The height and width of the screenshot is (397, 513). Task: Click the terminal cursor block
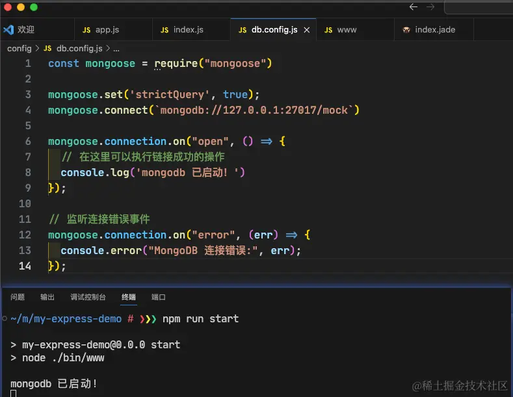click(14, 394)
